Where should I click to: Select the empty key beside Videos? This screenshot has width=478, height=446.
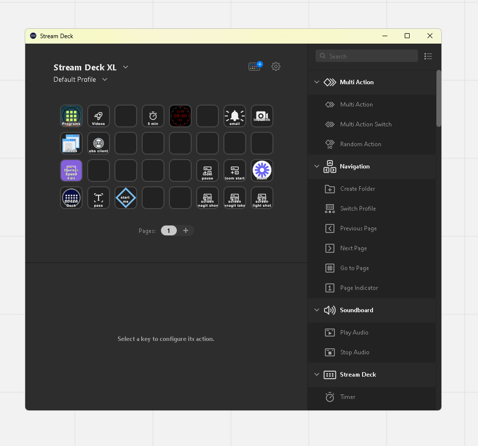pos(126,116)
